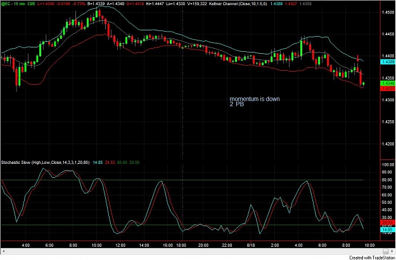This screenshot has width=396, height=260.
Task: Click the '1.4250' price axis label
Action: (x=387, y=122)
